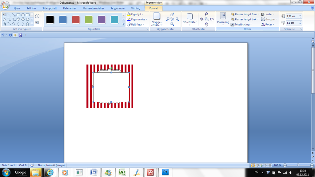This screenshot has width=315, height=177.
Task: Select the arrow line shape
Action: tap(14, 15)
